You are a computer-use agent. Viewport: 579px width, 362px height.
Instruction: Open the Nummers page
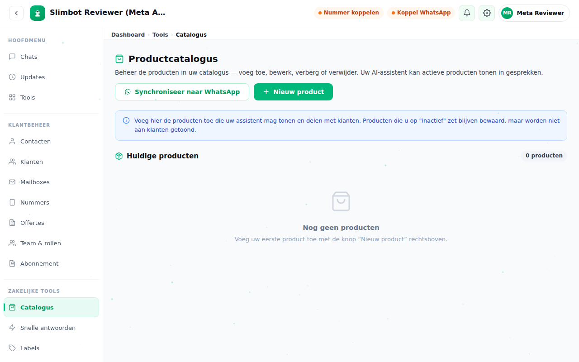51,202
